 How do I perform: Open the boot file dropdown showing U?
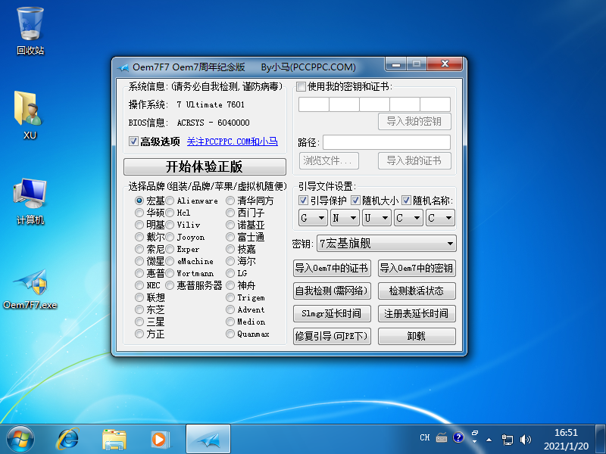(376, 218)
